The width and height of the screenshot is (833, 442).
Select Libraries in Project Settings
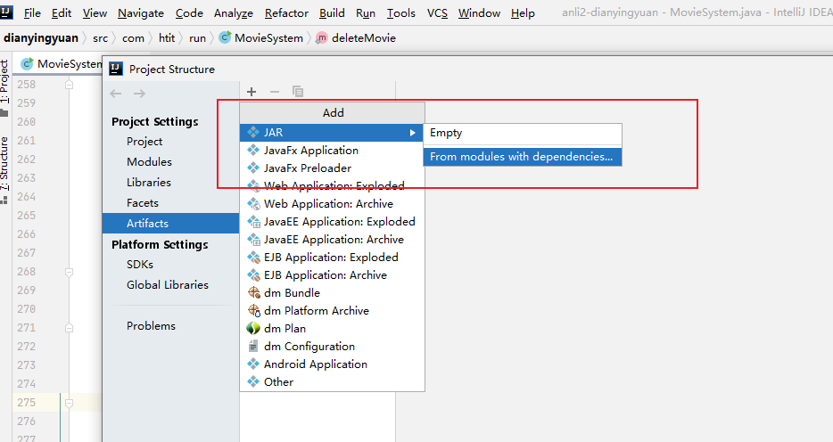click(x=149, y=183)
